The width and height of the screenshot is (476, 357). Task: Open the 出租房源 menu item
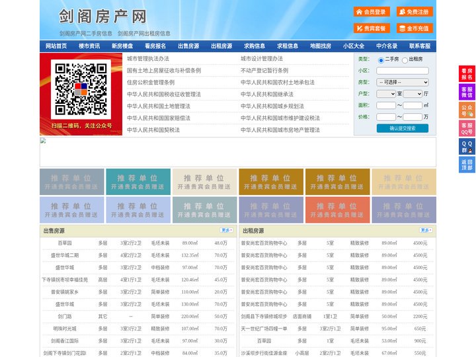coord(221,46)
